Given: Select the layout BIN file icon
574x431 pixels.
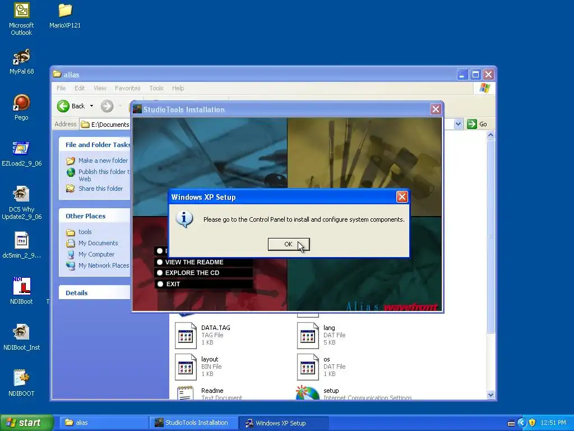Looking at the screenshot, I should coord(186,366).
